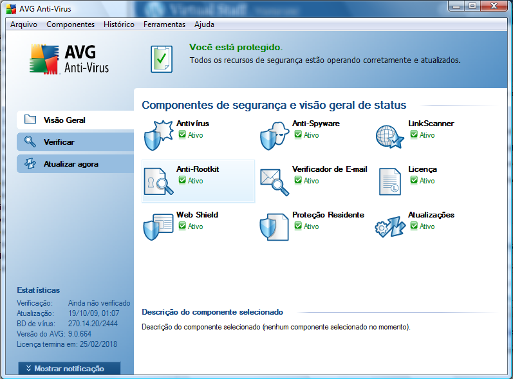Open the Verificador de E-mail envelope icon
This screenshot has height=379, width=513.
274,182
